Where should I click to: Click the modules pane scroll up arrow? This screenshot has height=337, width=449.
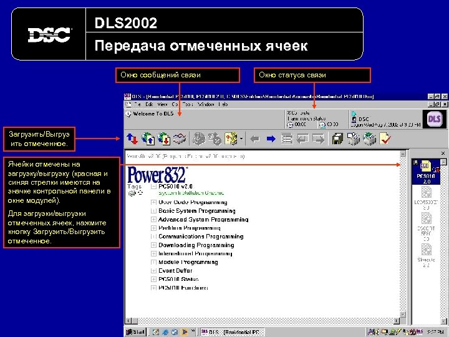coord(443,162)
